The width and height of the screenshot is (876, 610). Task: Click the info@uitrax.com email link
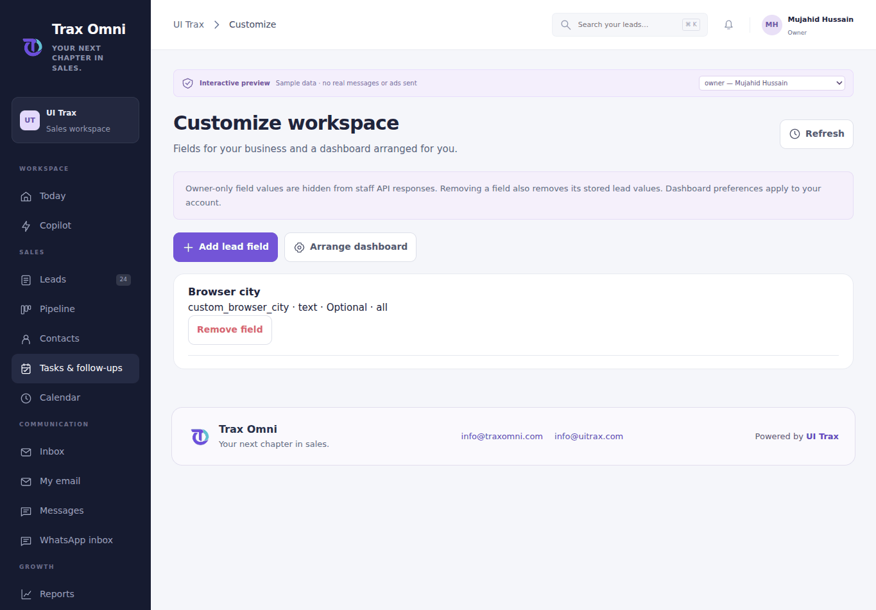588,436
